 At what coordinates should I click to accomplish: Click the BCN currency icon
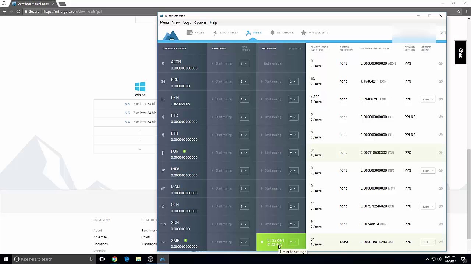163,81
